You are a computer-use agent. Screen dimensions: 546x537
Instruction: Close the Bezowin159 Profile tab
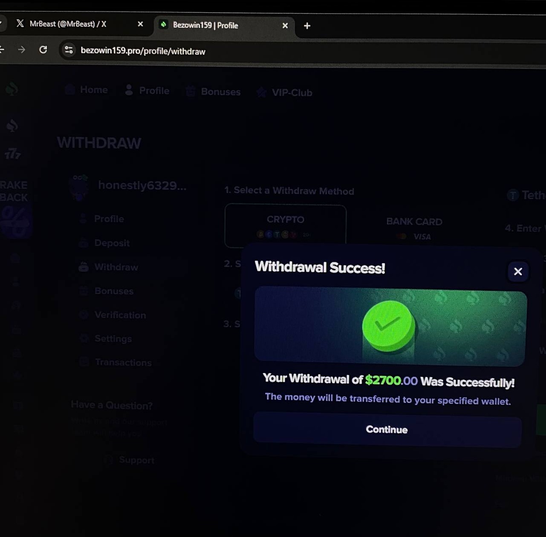point(285,26)
